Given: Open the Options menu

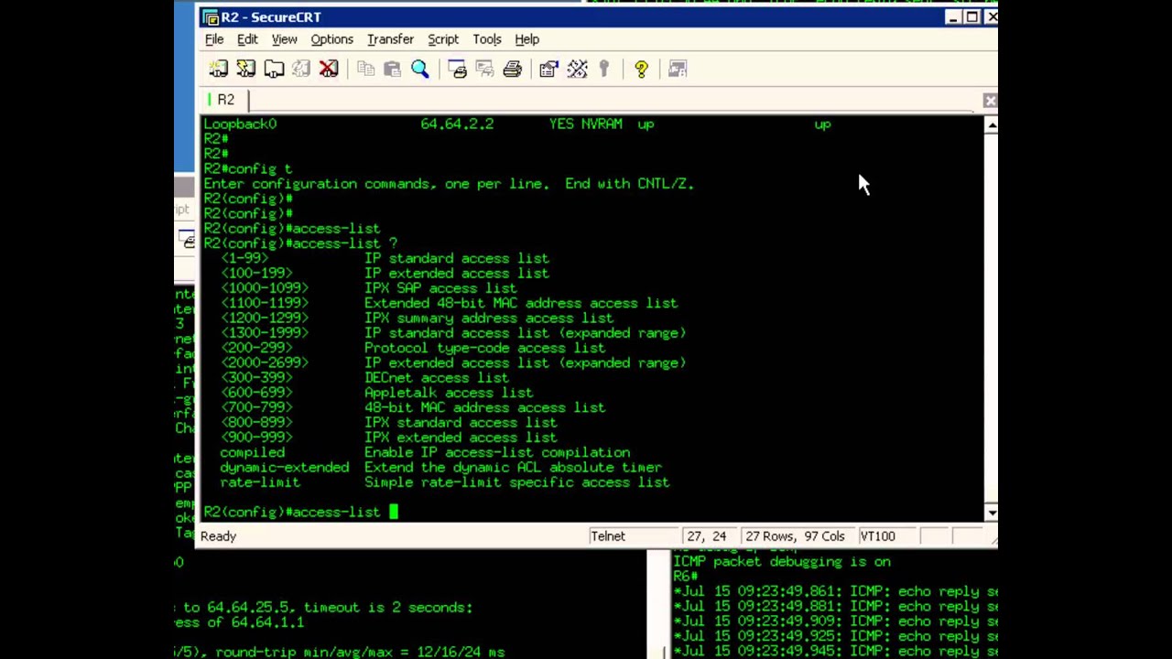Looking at the screenshot, I should click(x=331, y=39).
